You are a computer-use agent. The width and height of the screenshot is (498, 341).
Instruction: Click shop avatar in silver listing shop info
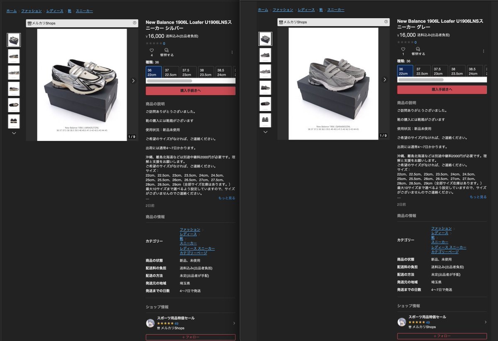pyautogui.click(x=150, y=323)
